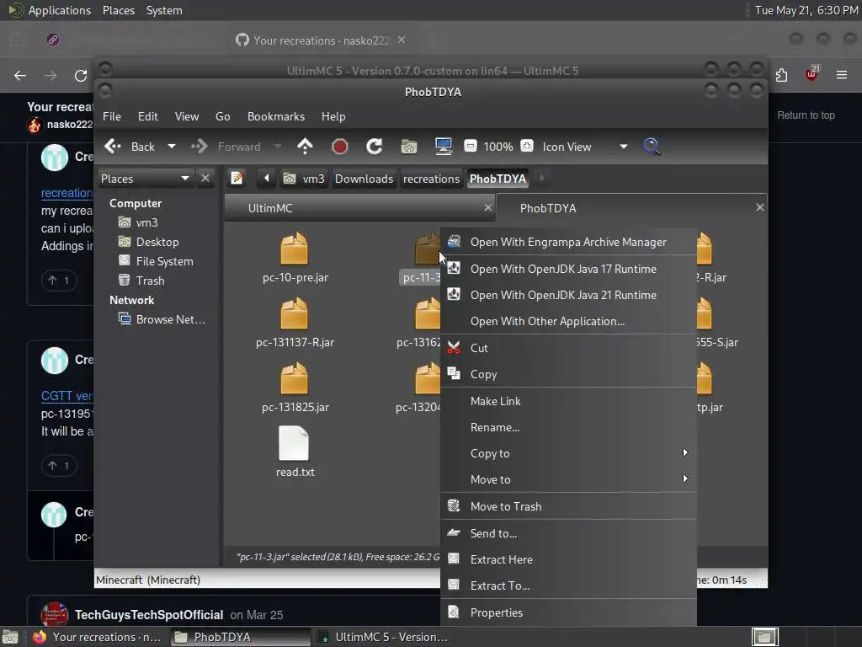Toggle text-based location entry pencil icon

point(237,179)
